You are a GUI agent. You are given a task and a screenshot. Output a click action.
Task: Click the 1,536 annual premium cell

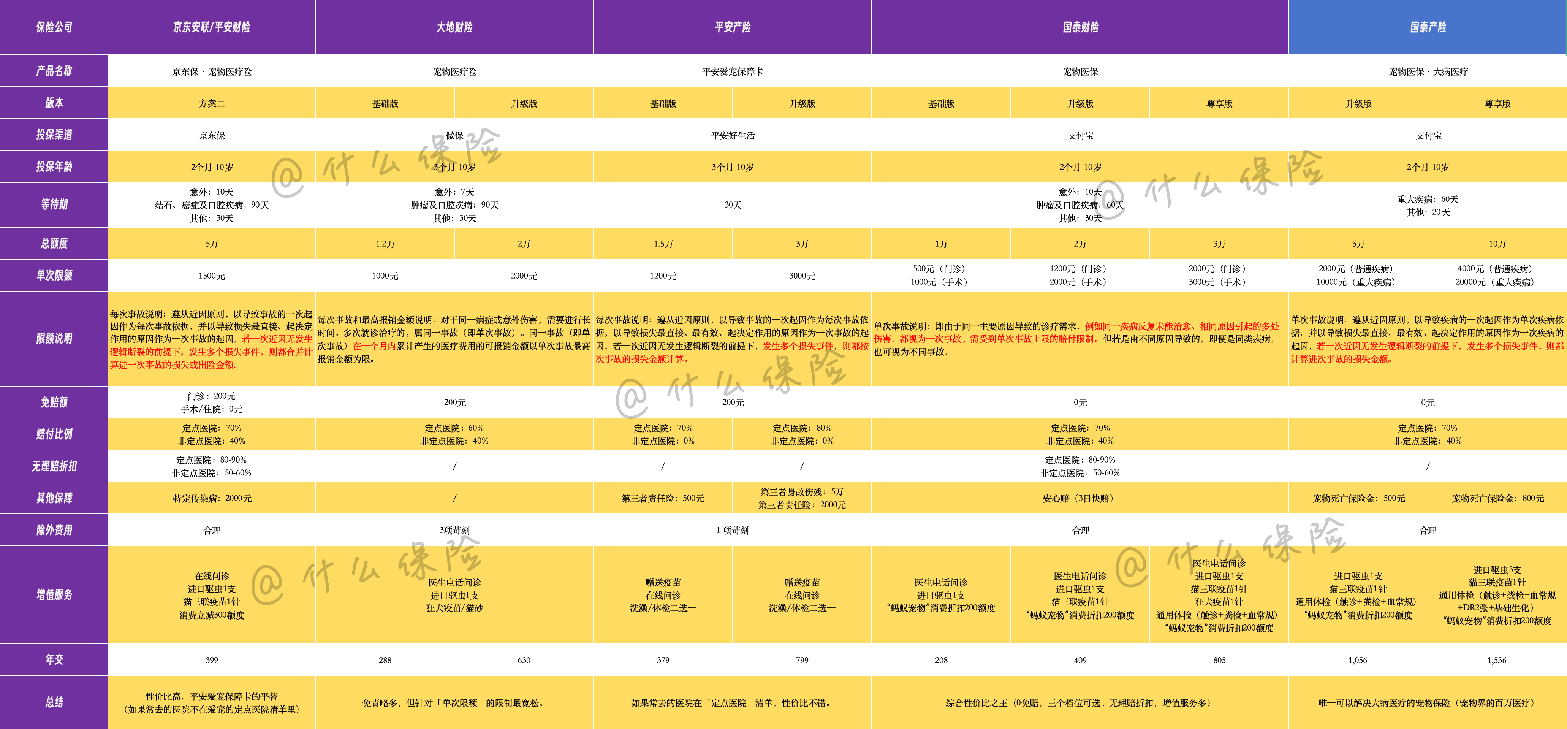(1496, 660)
